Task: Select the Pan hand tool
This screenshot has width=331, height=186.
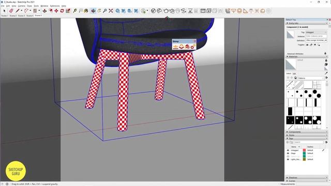Action: pyautogui.click(x=99, y=11)
